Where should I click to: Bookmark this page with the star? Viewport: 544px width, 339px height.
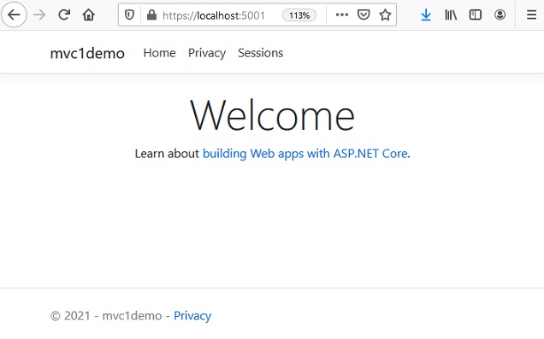click(x=385, y=15)
